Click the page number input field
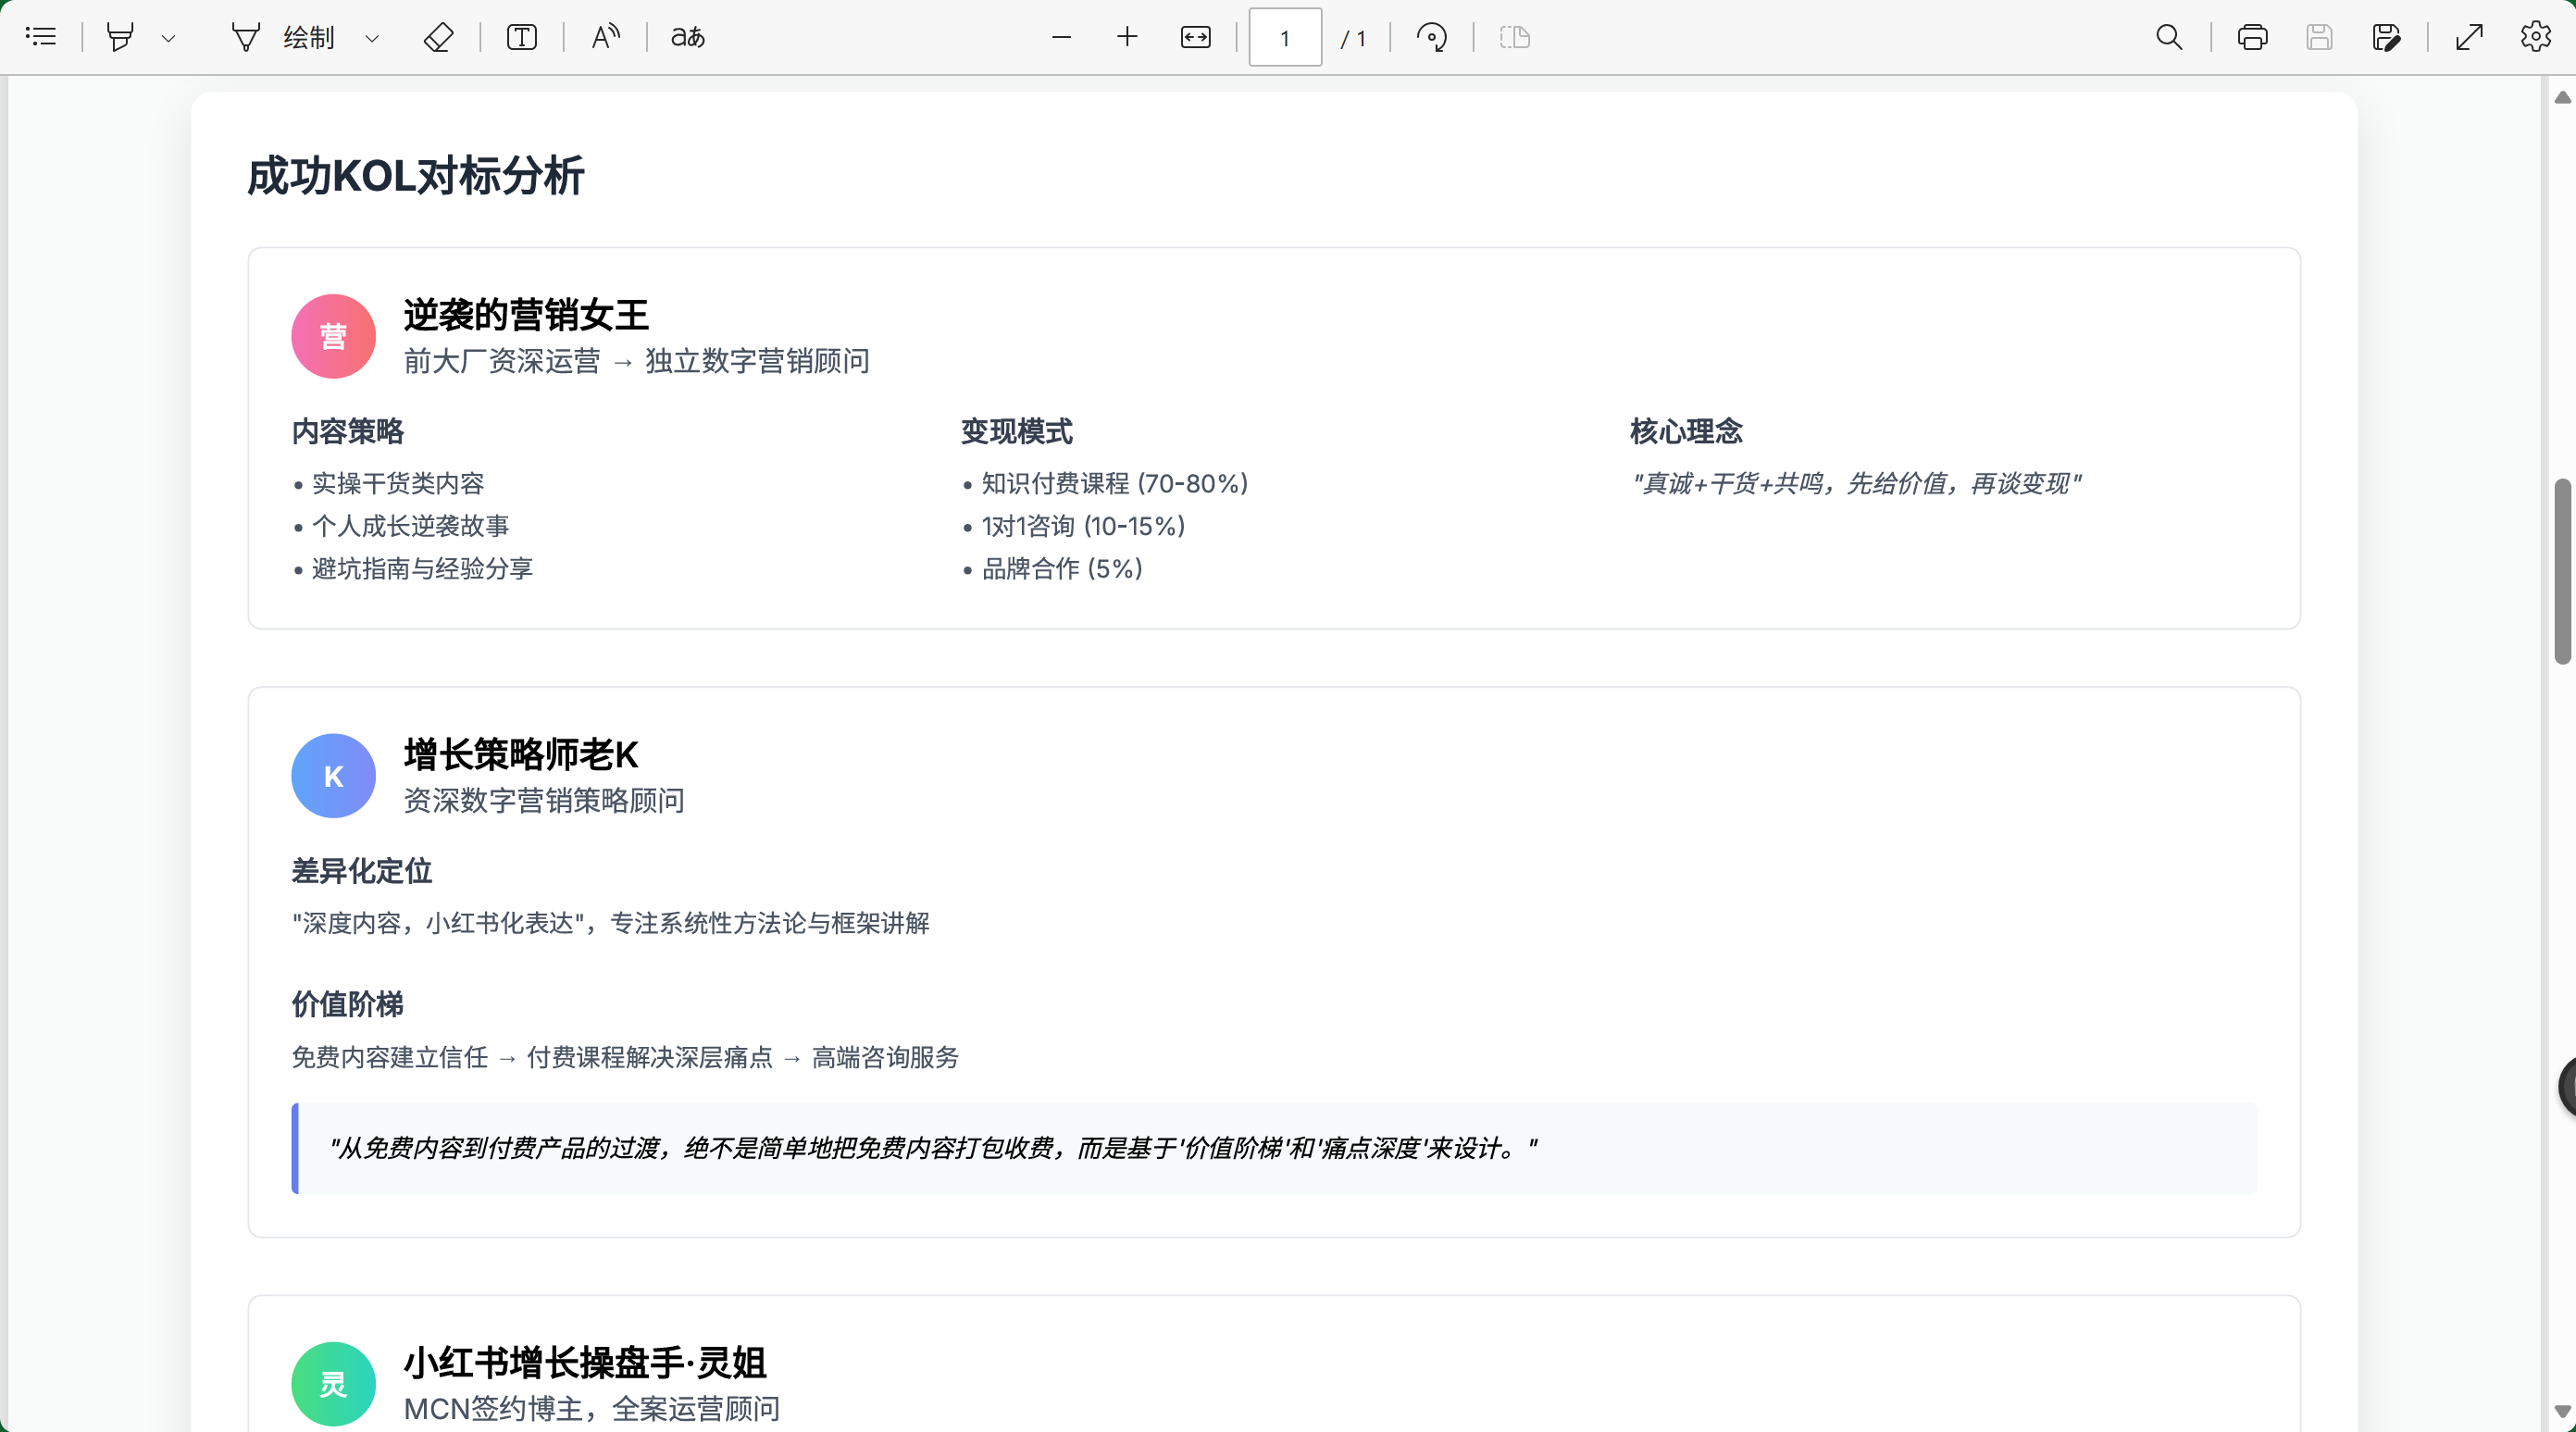2576x1432 pixels. pos(1284,38)
